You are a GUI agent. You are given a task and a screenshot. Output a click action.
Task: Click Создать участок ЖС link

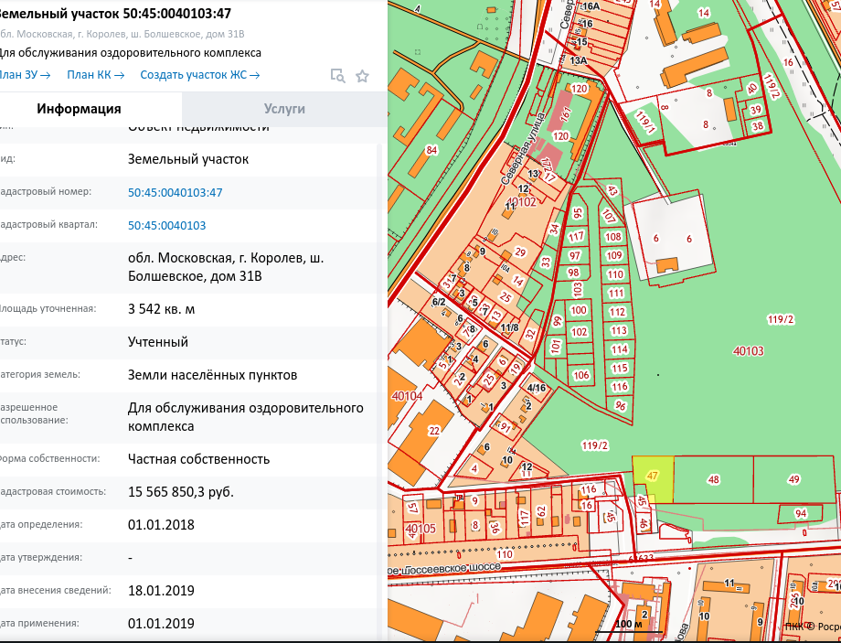(199, 75)
